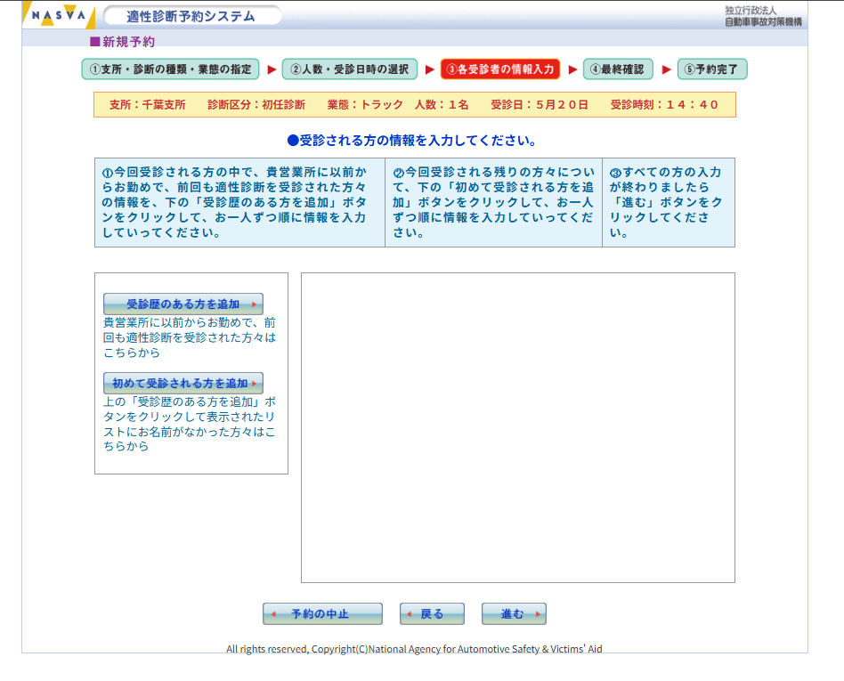Click the 受診歴のある方を追加 button
The width and height of the screenshot is (844, 681).
click(x=183, y=304)
